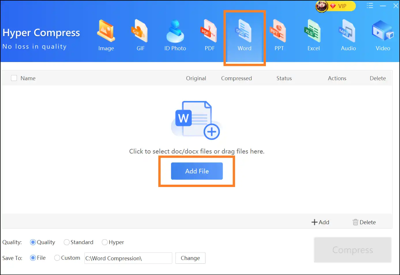Click the large Compress button
Image resolution: width=400 pixels, height=275 pixels.
352,250
